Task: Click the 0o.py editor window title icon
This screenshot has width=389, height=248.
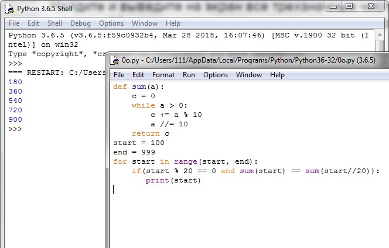Action: [x=115, y=60]
